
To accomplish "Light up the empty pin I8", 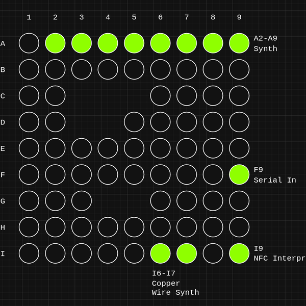I will (x=213, y=253).
